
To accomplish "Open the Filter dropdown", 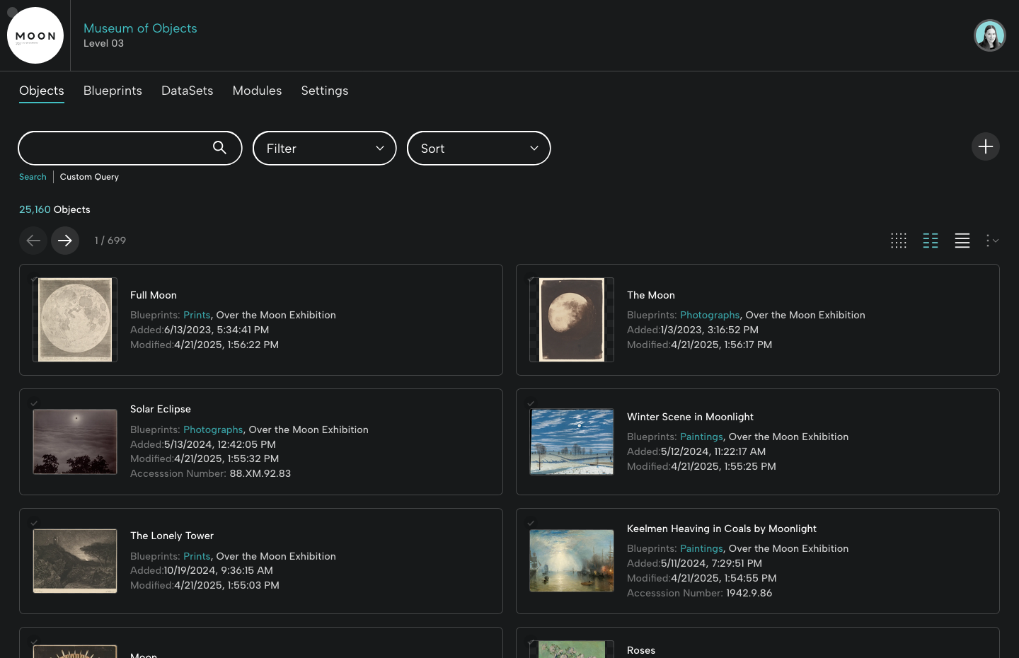I will 324,148.
